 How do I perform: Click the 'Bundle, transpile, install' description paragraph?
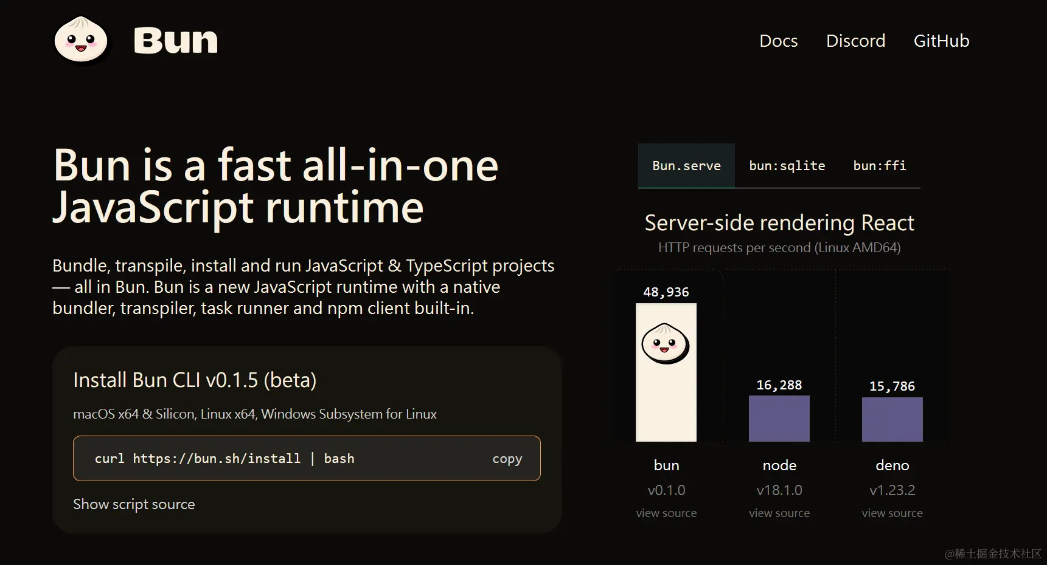(303, 287)
